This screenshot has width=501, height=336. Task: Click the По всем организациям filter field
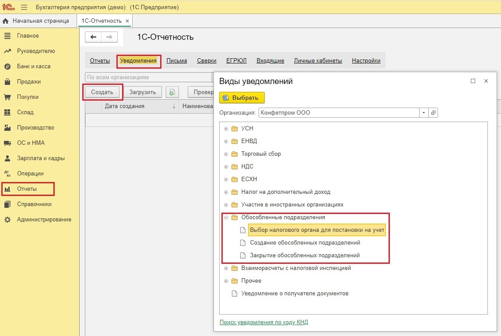(x=149, y=77)
